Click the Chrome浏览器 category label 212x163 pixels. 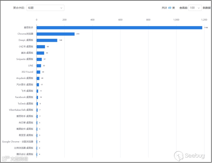click(25, 34)
